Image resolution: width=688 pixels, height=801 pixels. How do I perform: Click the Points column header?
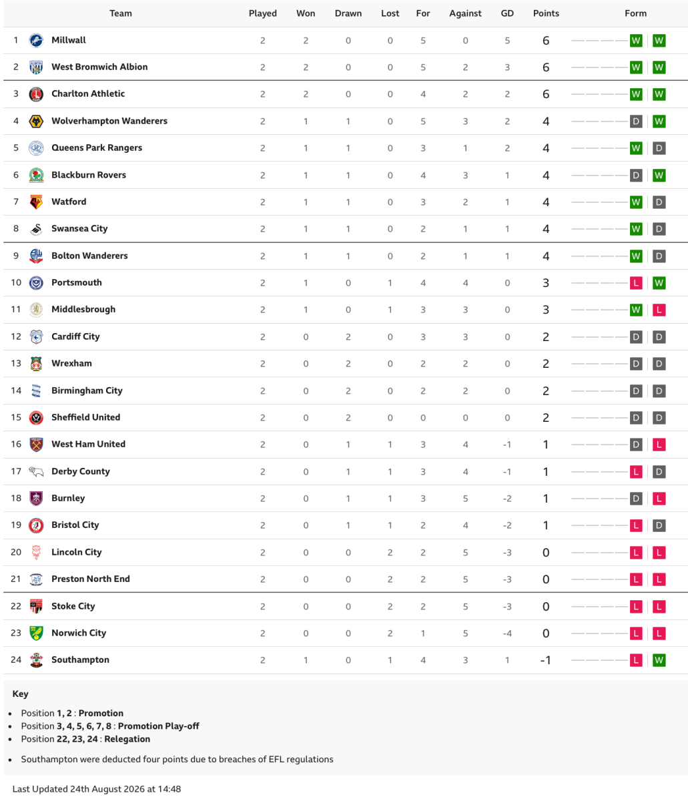click(x=546, y=13)
